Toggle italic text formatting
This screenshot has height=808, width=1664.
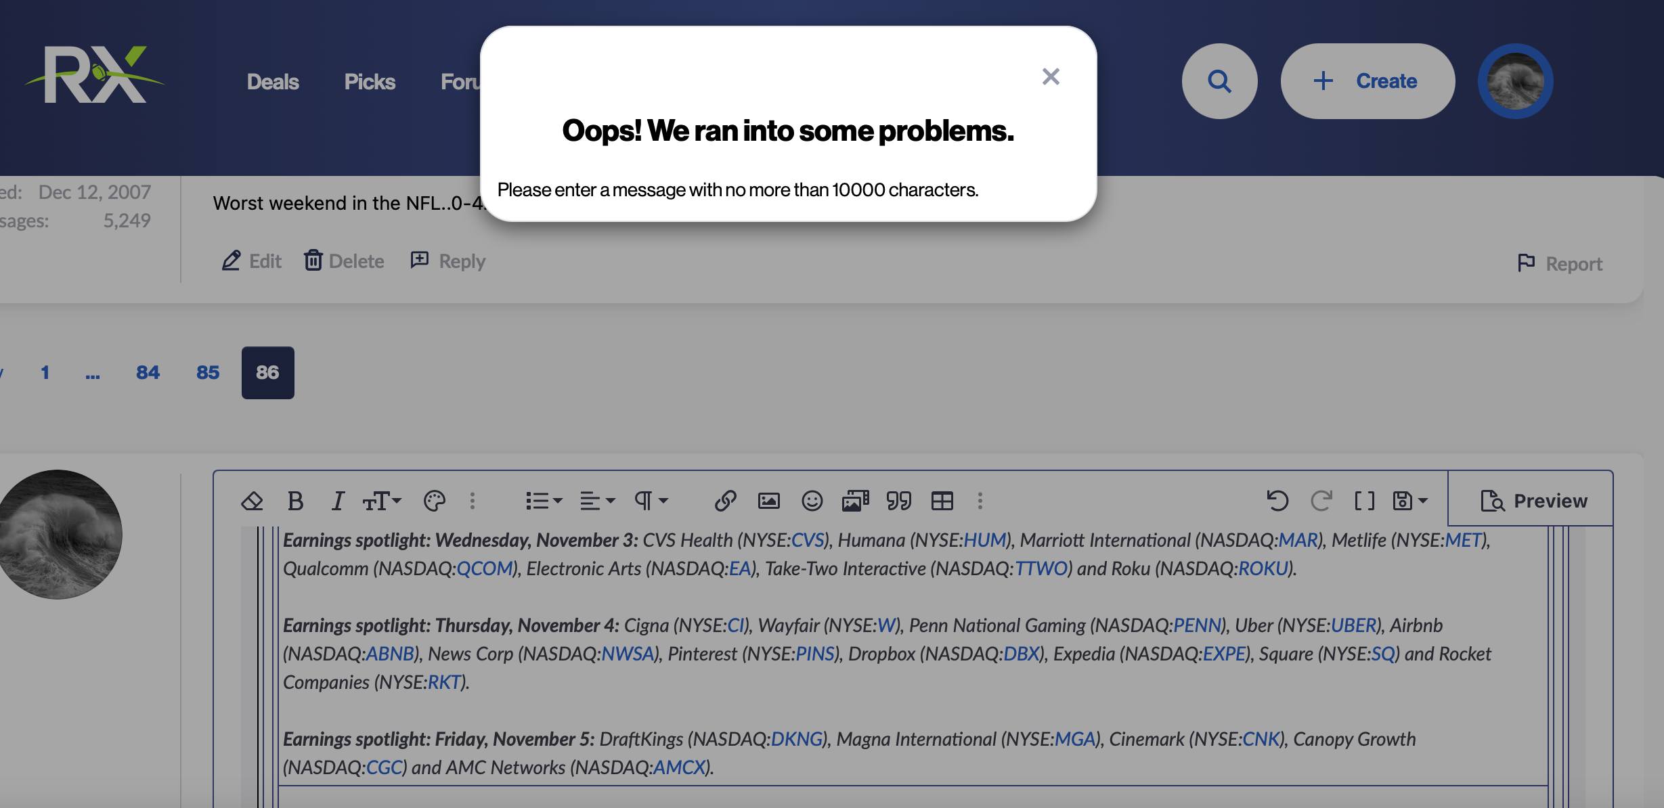337,501
